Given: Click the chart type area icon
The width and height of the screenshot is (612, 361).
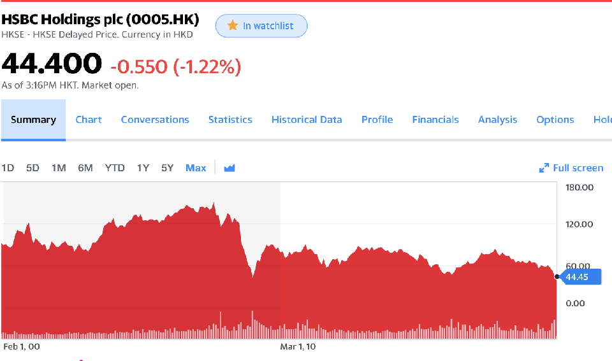Looking at the screenshot, I should click(229, 168).
